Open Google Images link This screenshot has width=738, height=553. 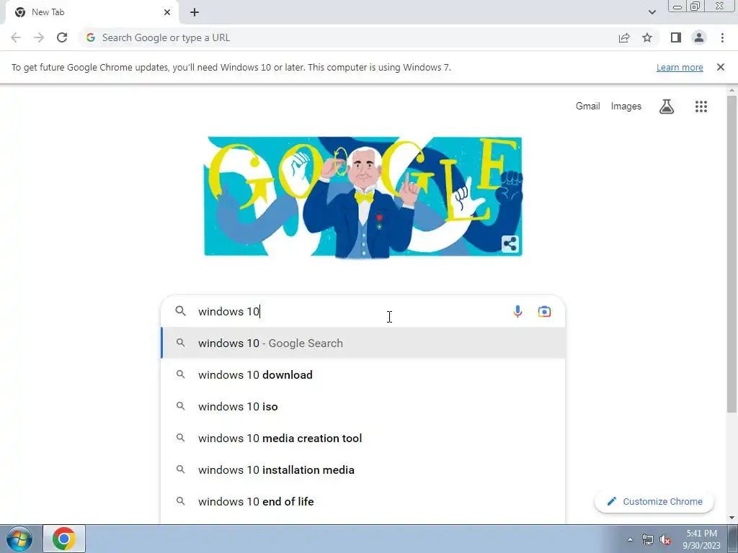pyautogui.click(x=626, y=107)
